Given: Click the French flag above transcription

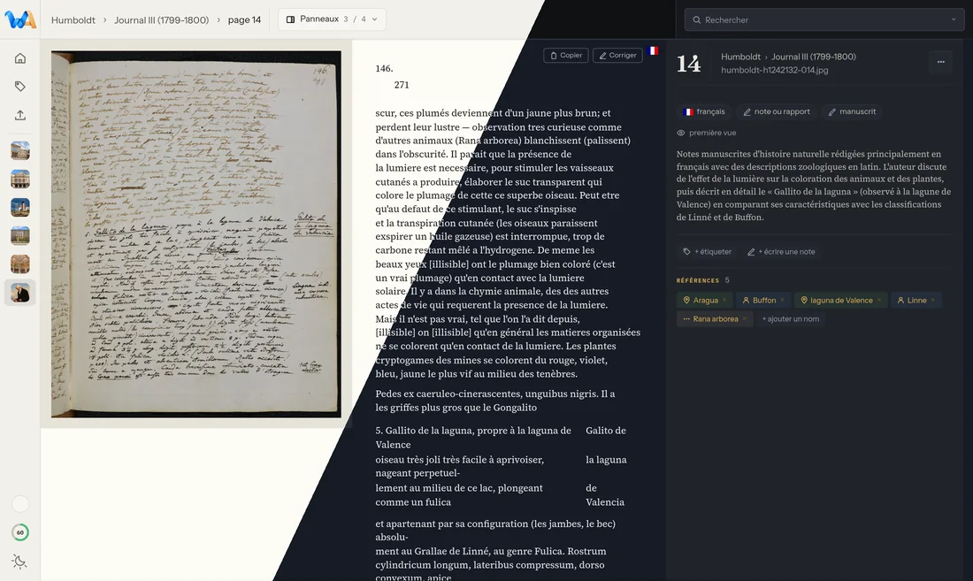Looking at the screenshot, I should [653, 50].
